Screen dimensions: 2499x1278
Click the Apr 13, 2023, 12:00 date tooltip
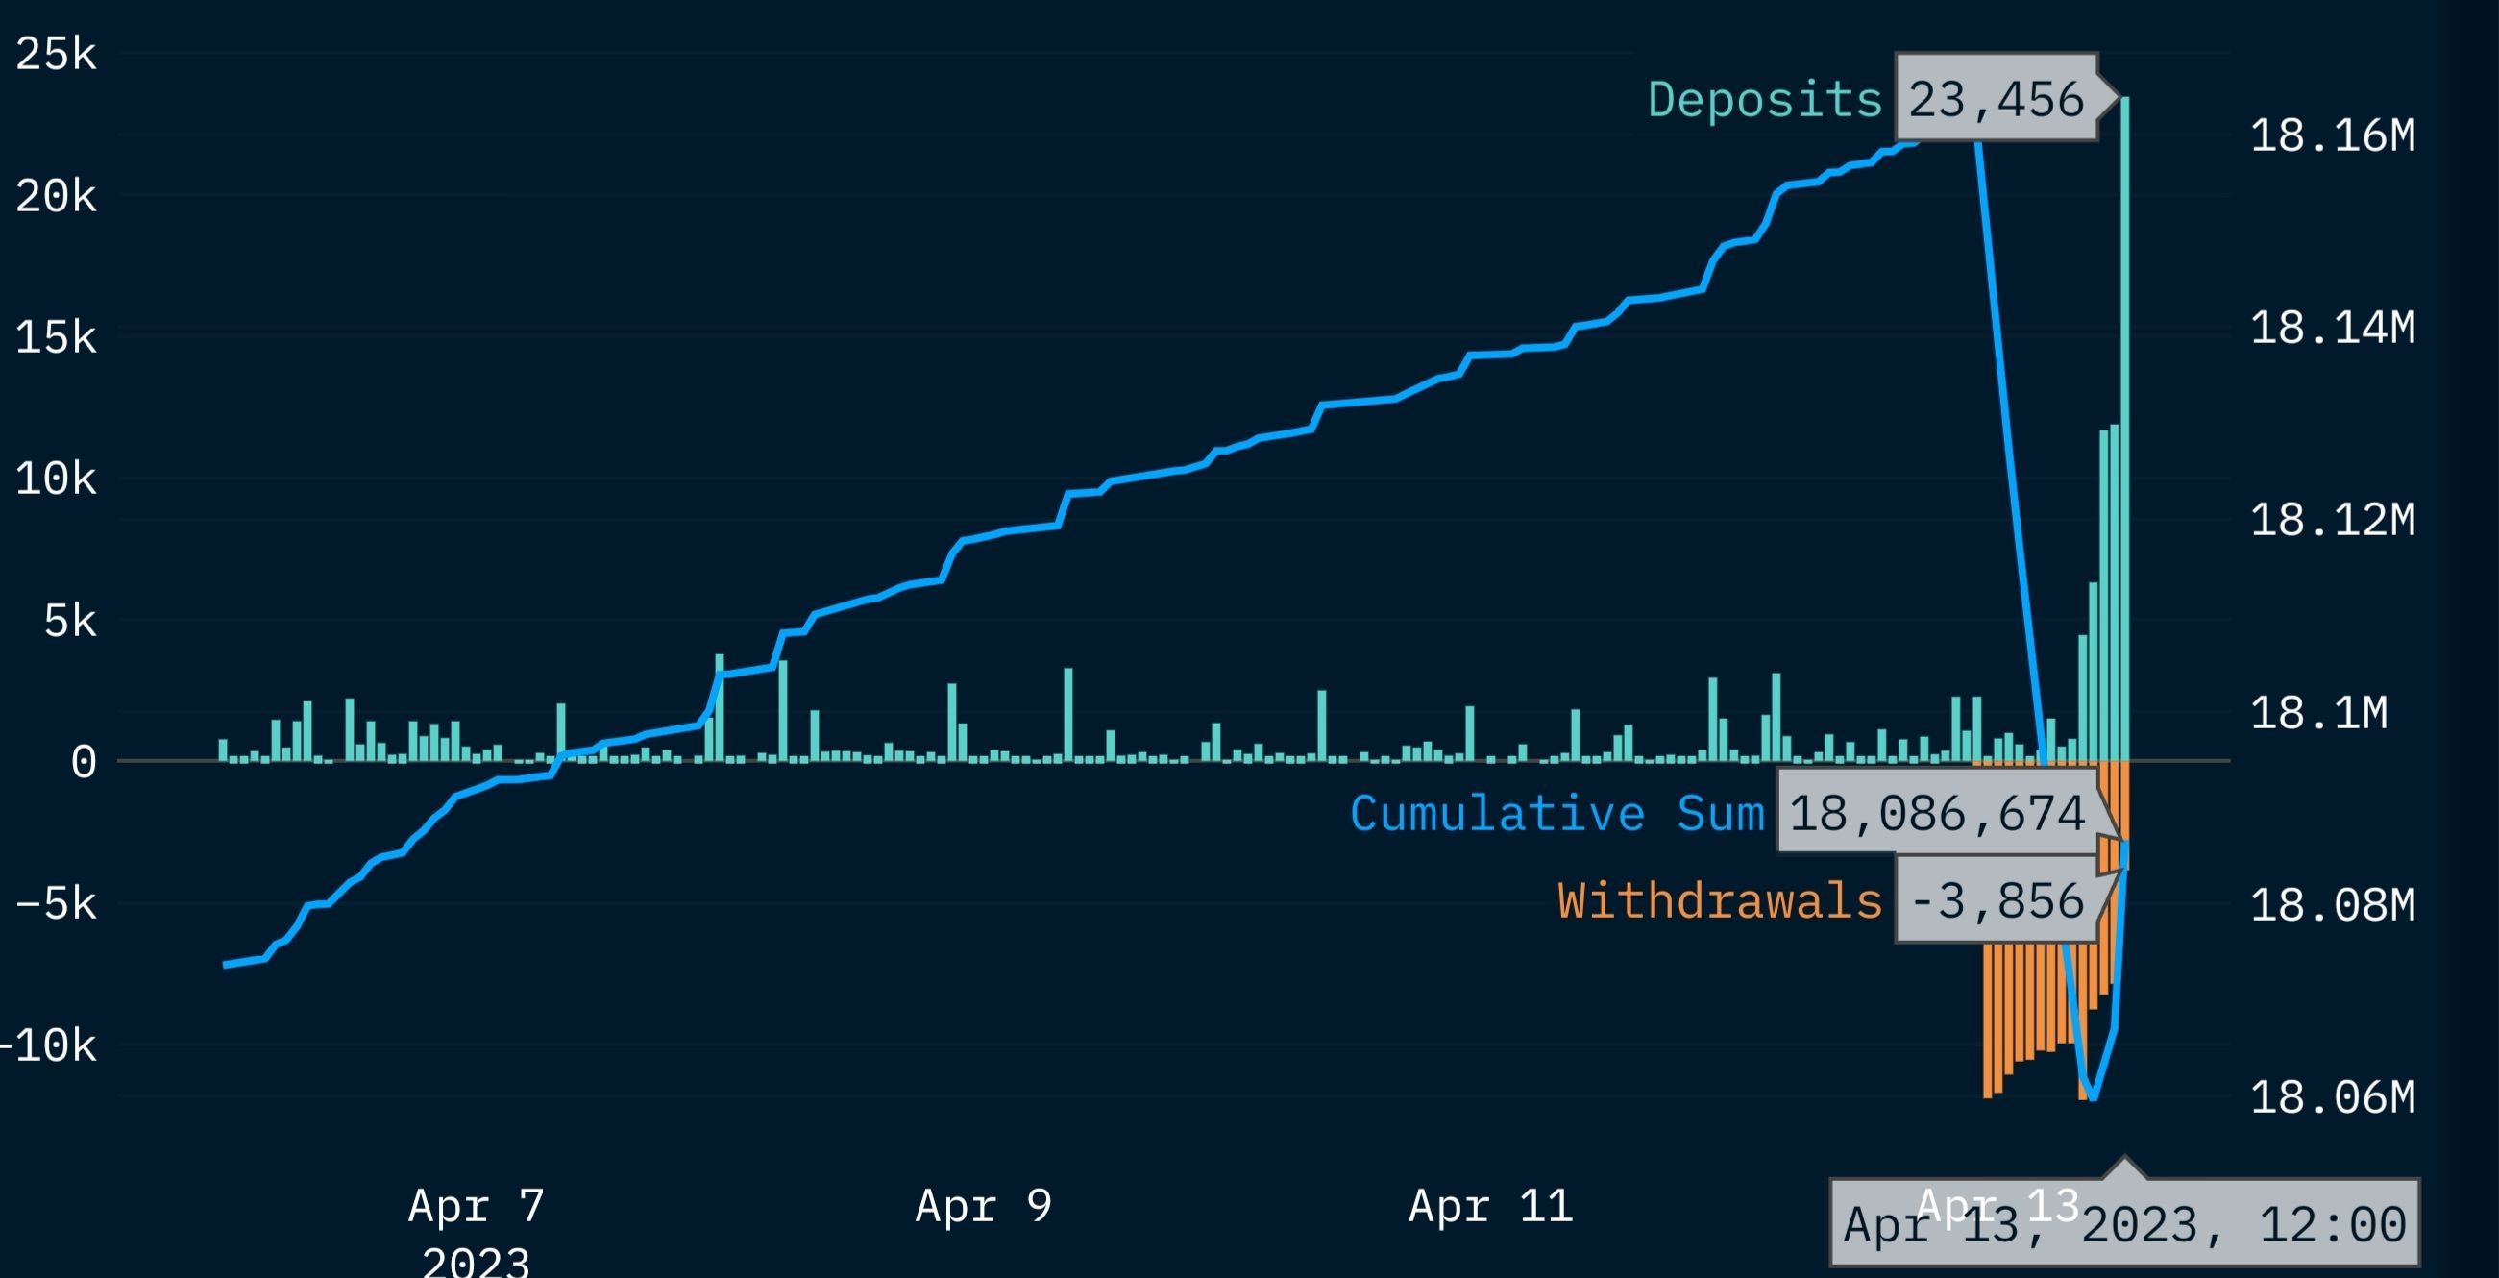coord(2124,1223)
